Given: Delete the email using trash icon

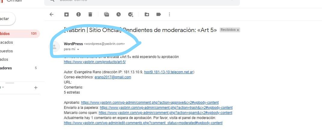Looking at the screenshot, I should click(x=90, y=14).
